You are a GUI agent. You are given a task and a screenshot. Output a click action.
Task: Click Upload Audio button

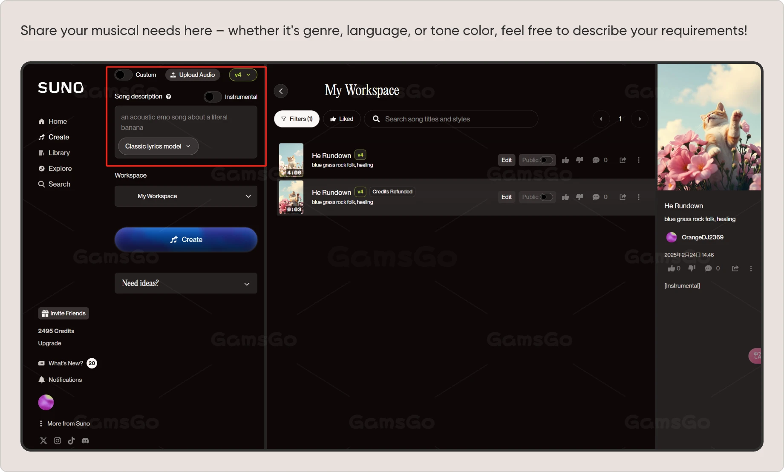click(193, 75)
